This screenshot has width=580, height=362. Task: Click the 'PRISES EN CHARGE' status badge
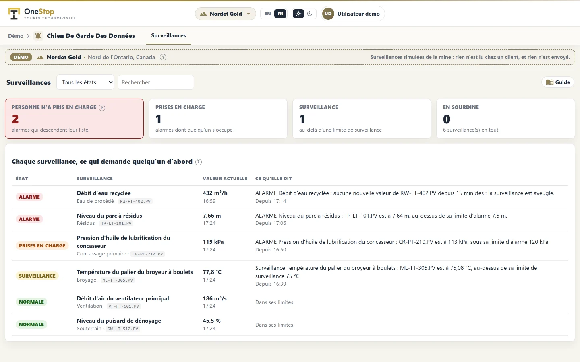[x=42, y=246]
